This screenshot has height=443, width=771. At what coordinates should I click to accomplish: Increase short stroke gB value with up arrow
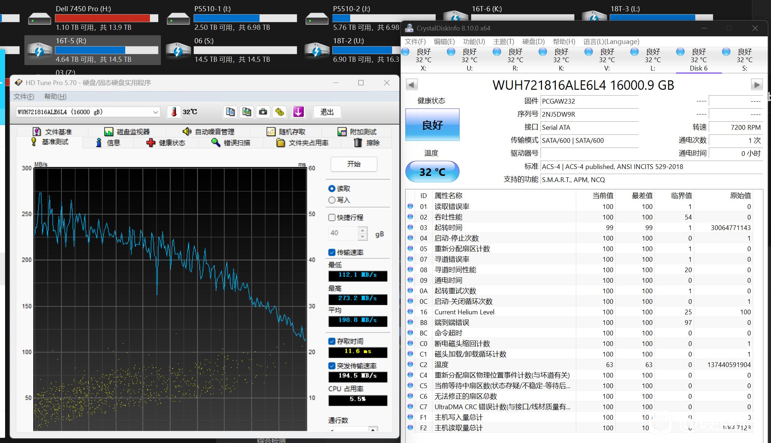point(362,230)
